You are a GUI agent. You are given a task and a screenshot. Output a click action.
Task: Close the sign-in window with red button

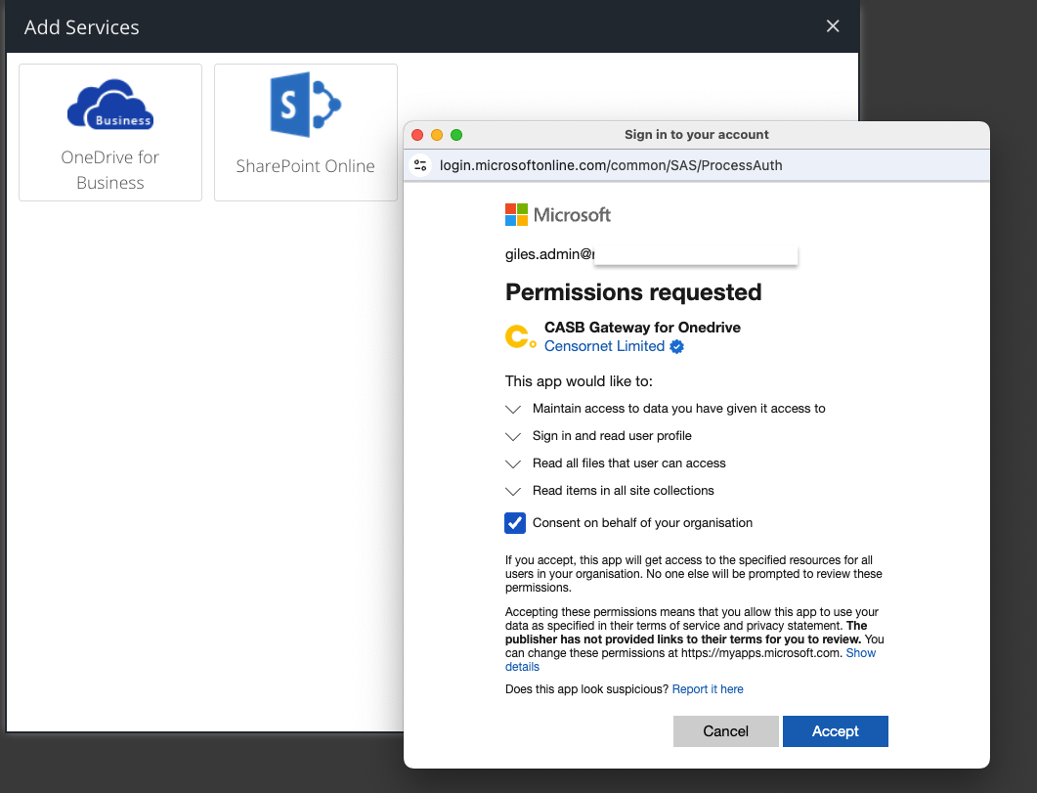click(x=417, y=135)
